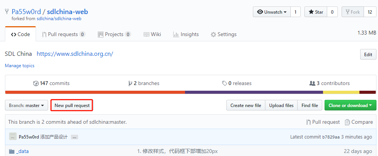Viewport: 378px width, 156px height.
Task: View the 147 commits history
Action: tap(52, 83)
